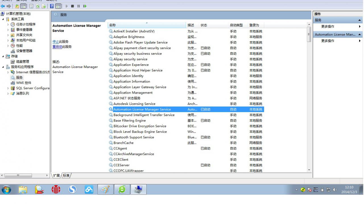364x204 pixels.
Task: Select 磁盘管理 in the tree
Action: tap(22, 62)
